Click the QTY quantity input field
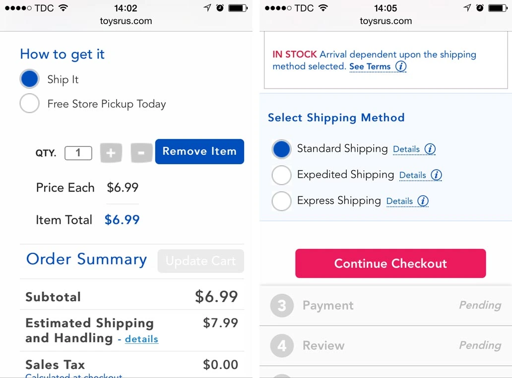Viewport: 512px width, 378px height. click(78, 153)
